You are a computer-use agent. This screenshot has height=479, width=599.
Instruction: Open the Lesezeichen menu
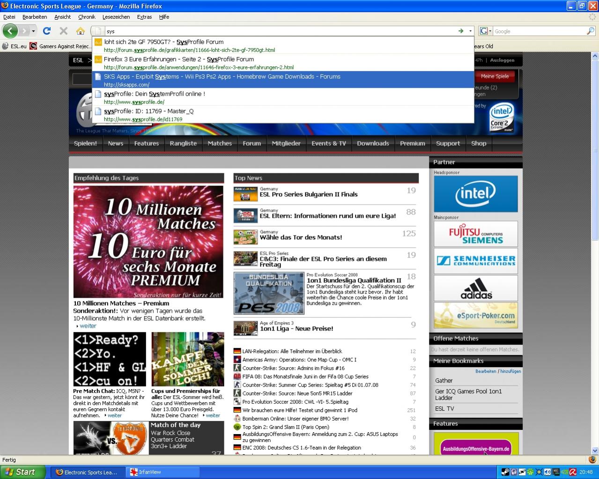[116, 17]
